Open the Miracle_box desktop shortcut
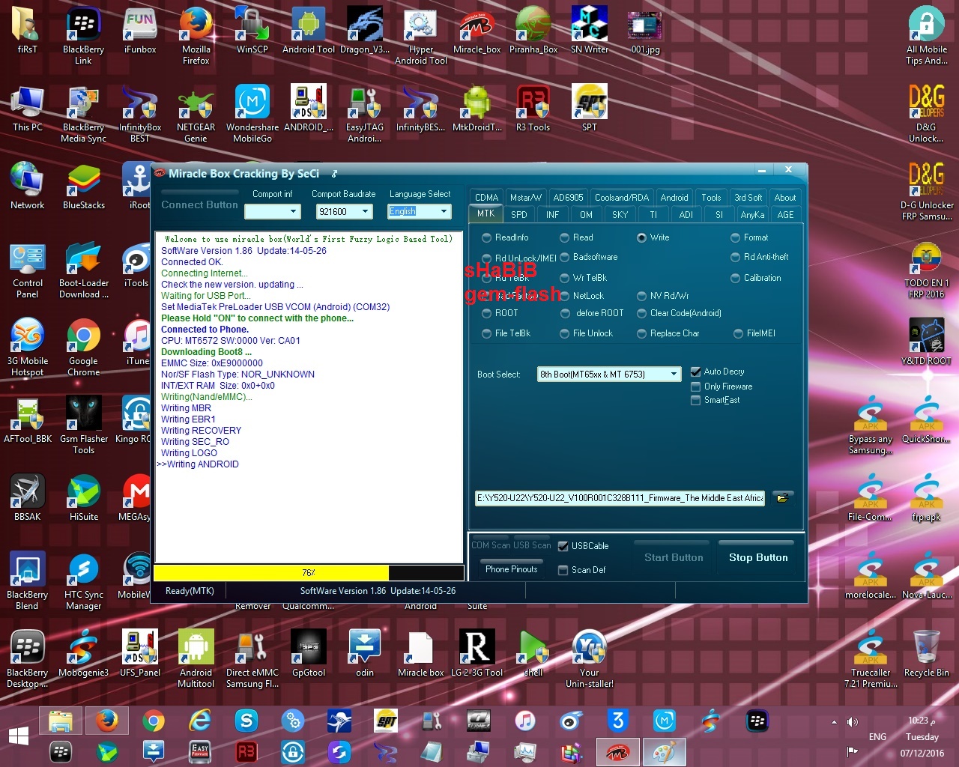959x767 pixels. 477,30
